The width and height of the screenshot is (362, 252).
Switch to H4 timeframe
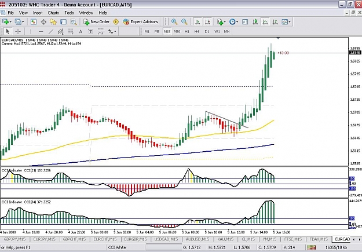point(197,31)
